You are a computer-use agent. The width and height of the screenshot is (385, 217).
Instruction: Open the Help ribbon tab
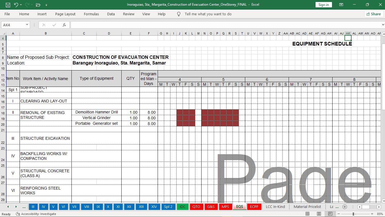(162, 14)
